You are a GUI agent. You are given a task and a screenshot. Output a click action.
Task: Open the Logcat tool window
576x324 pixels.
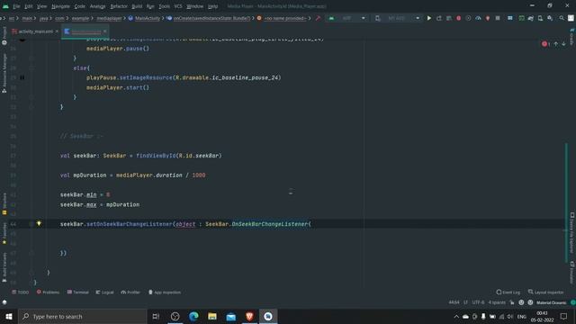pyautogui.click(x=105, y=292)
